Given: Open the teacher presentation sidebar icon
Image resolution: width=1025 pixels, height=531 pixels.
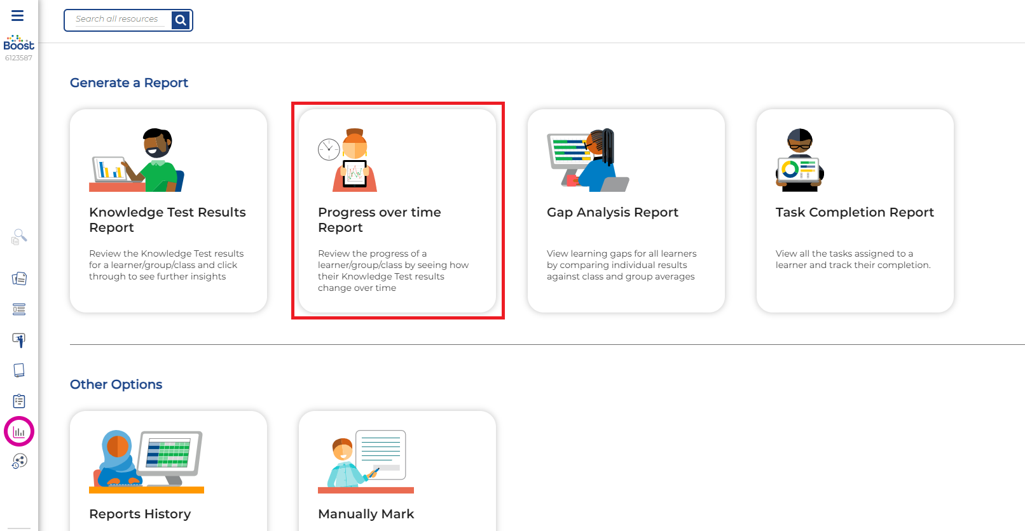Looking at the screenshot, I should 19,340.
